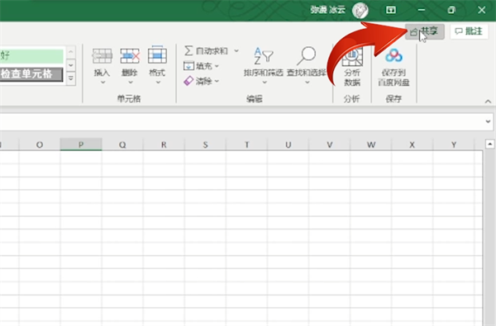Open the Clear dropdown arrow
This screenshot has height=326, width=496.
217,81
